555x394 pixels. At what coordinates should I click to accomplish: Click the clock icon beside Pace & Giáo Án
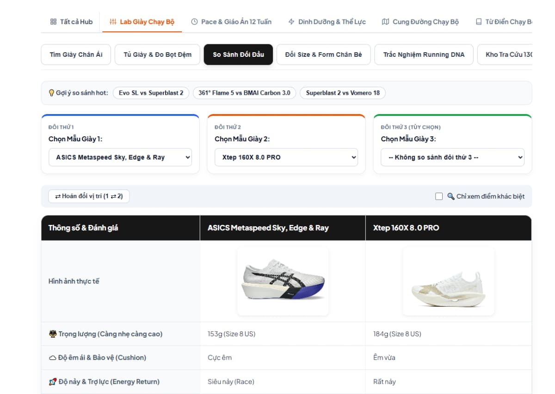click(x=194, y=22)
